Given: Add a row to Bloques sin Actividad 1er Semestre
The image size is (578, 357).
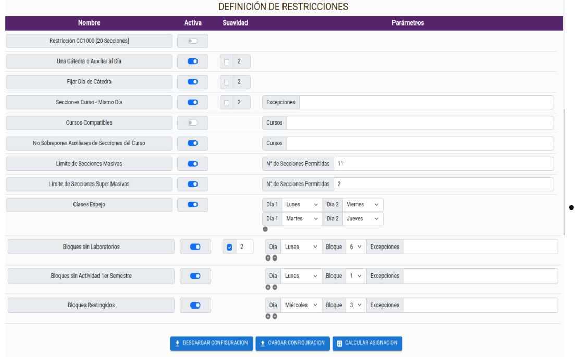Looking at the screenshot, I should tap(268, 287).
